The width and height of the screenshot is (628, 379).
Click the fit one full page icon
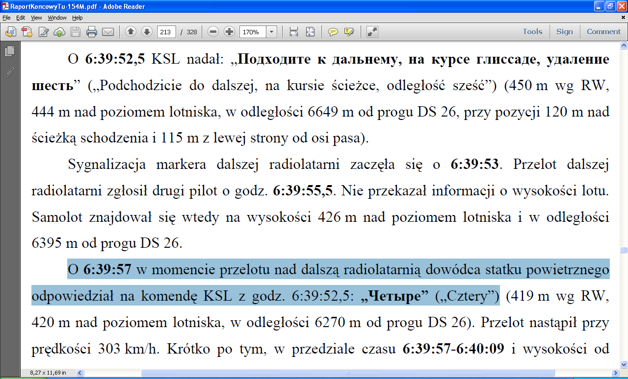pyautogui.click(x=310, y=32)
